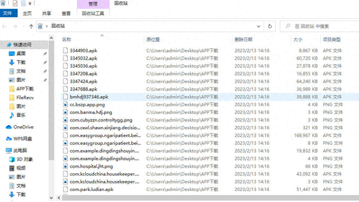The image size is (359, 202).
Task: Open 3D 对象 under 此电脑
Action: coord(25,159)
